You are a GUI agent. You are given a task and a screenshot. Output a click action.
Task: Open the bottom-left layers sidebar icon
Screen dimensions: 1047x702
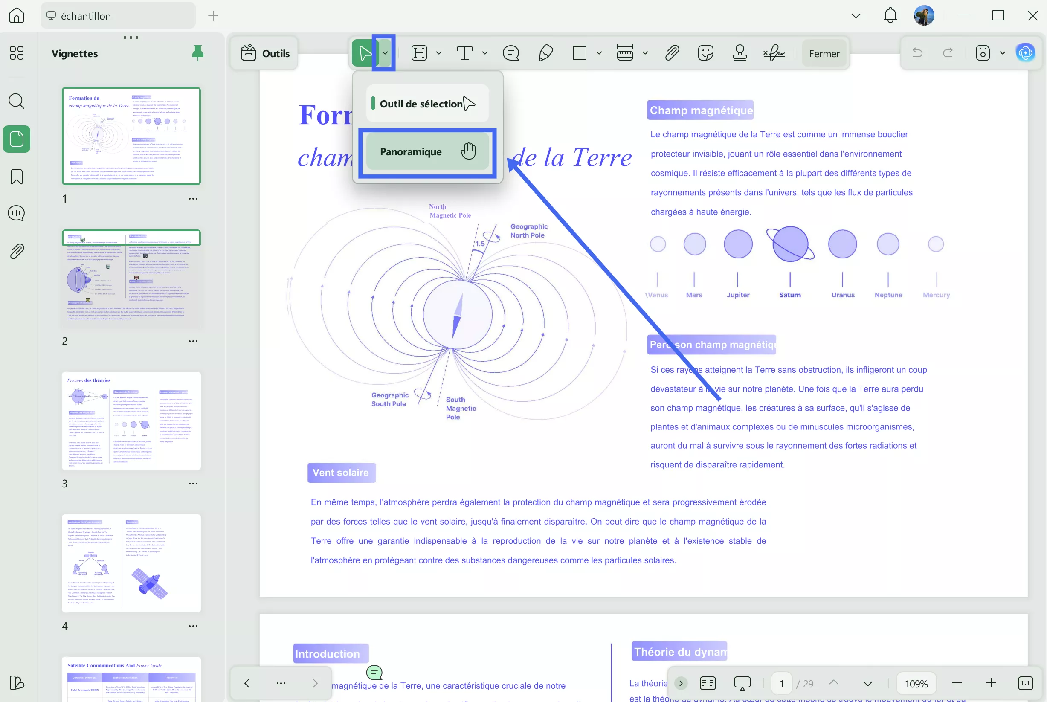[17, 682]
